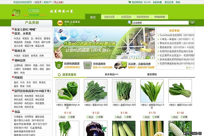The height and width of the screenshot is (136, 204).
Task: Click 购买 under the ¥1.90 chives
Action: (118, 117)
